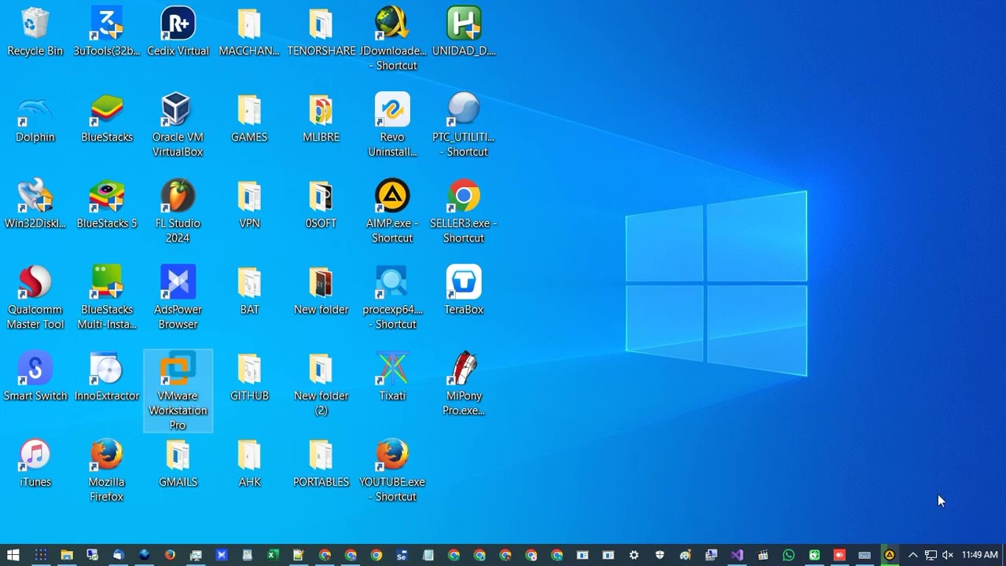Select the TENORSHARE folder
The width and height of the screenshot is (1006, 566).
pyautogui.click(x=321, y=32)
